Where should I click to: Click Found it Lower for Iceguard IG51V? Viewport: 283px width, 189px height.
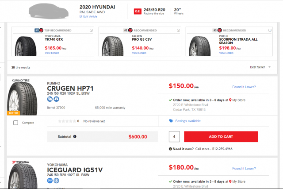[244, 168]
